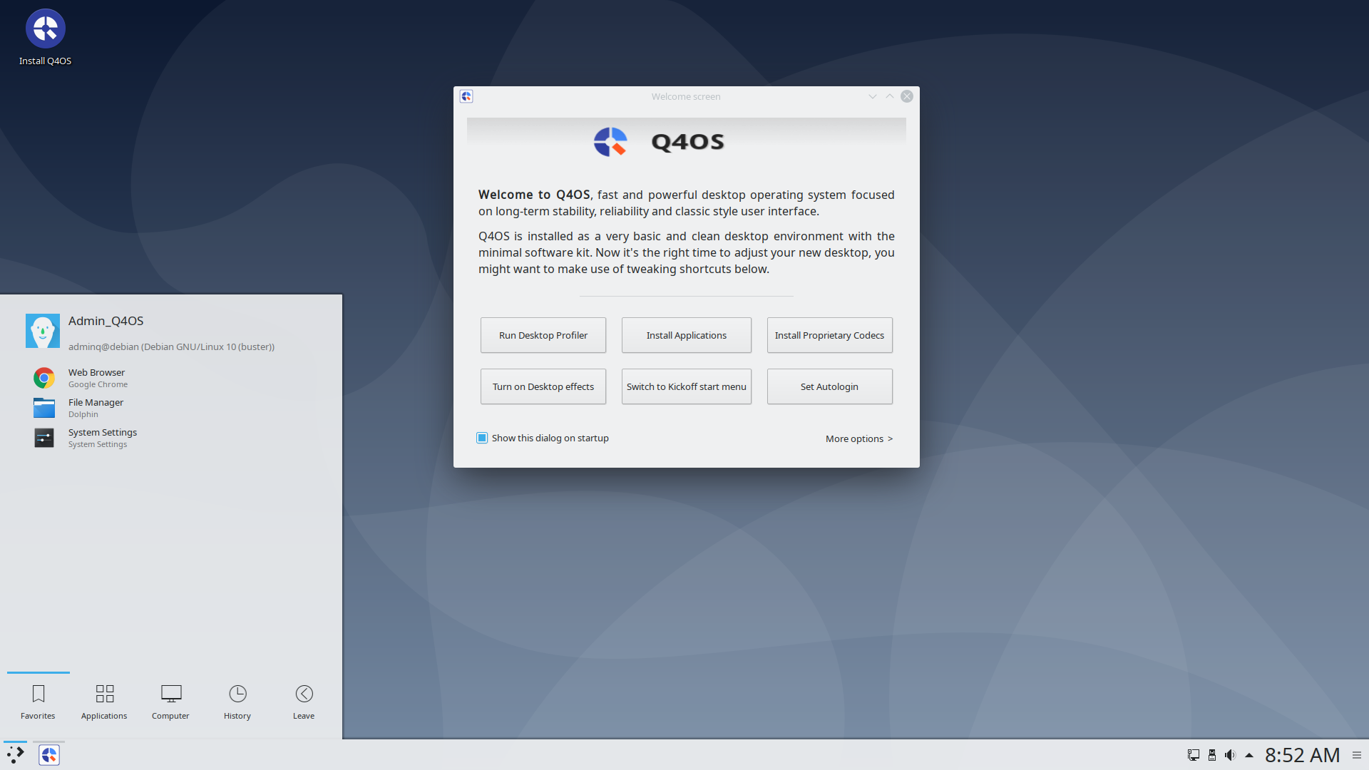Screen dimensions: 1369x770
Task: Click Q4OS welcome screen logo icon
Action: (x=608, y=142)
